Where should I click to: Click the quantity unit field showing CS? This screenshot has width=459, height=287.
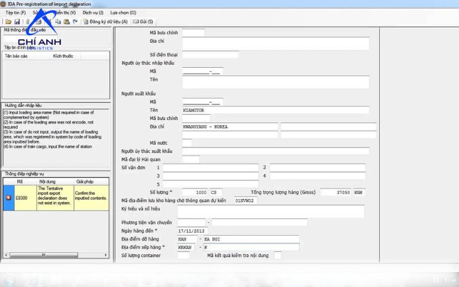click(x=216, y=192)
